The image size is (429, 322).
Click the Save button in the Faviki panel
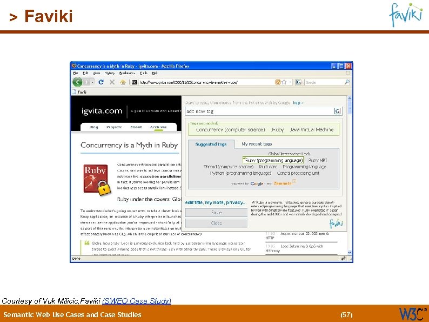tap(216, 213)
